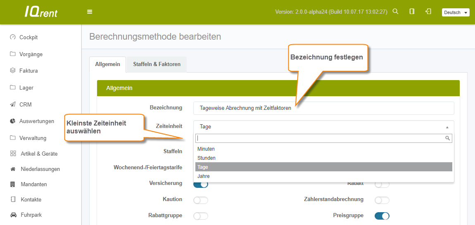Select Stunden from the Zeiteinheit list
Screen dimensions: 475x225
click(x=207, y=158)
